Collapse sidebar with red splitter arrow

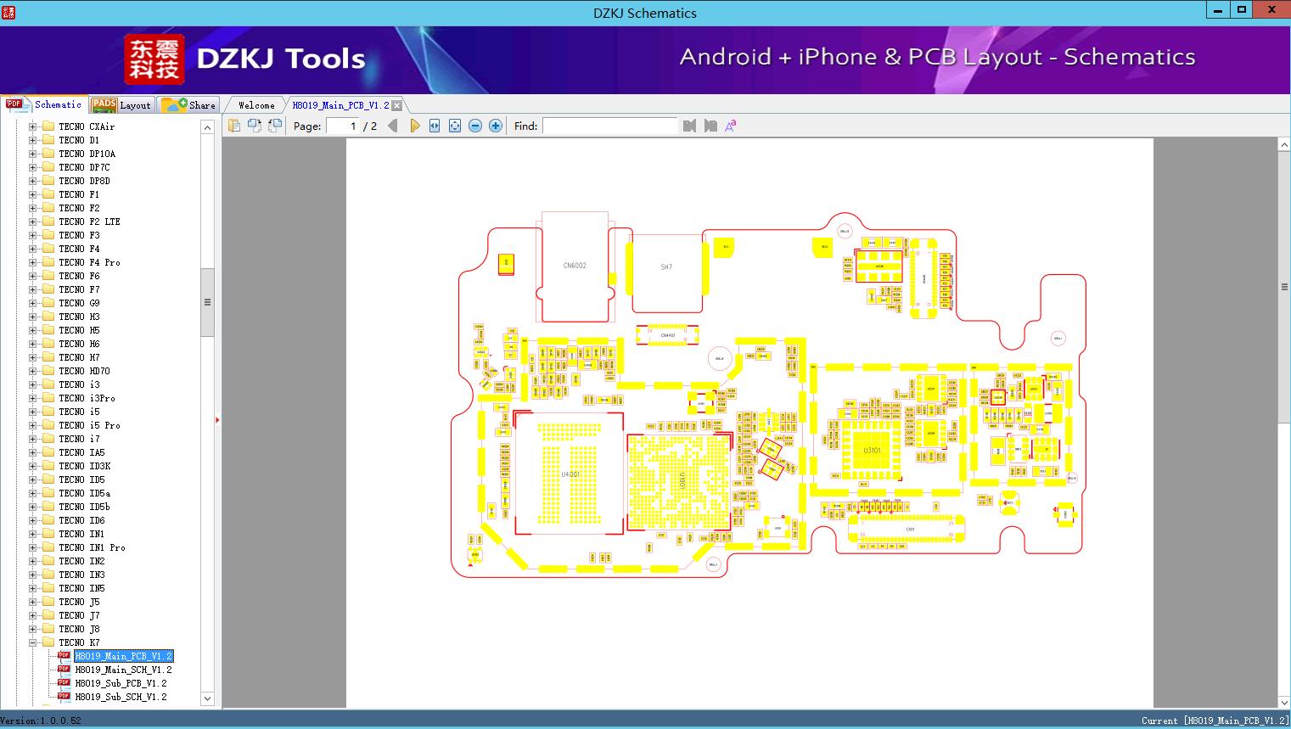[x=217, y=420]
